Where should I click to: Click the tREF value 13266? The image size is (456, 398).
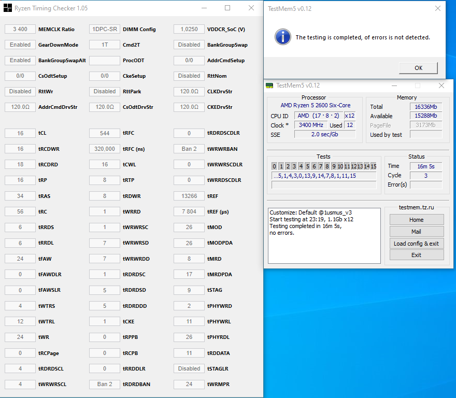click(189, 196)
